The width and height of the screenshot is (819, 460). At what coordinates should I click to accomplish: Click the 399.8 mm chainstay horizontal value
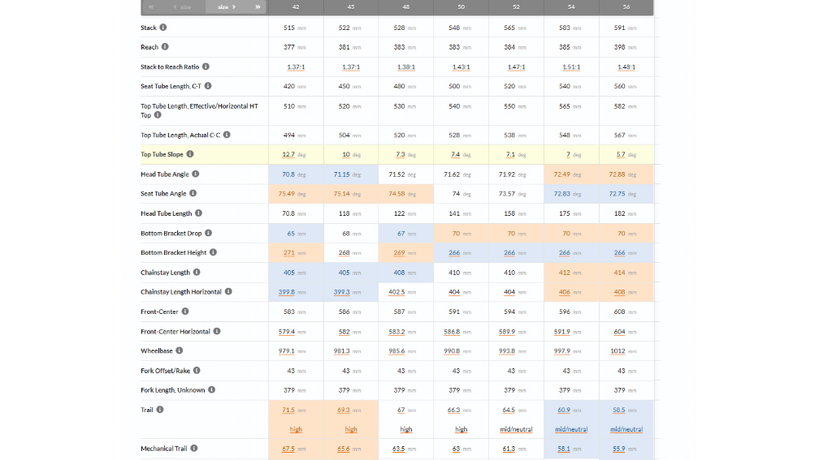(x=287, y=292)
